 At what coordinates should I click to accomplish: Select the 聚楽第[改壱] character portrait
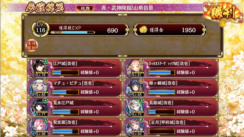click(x=39, y=127)
